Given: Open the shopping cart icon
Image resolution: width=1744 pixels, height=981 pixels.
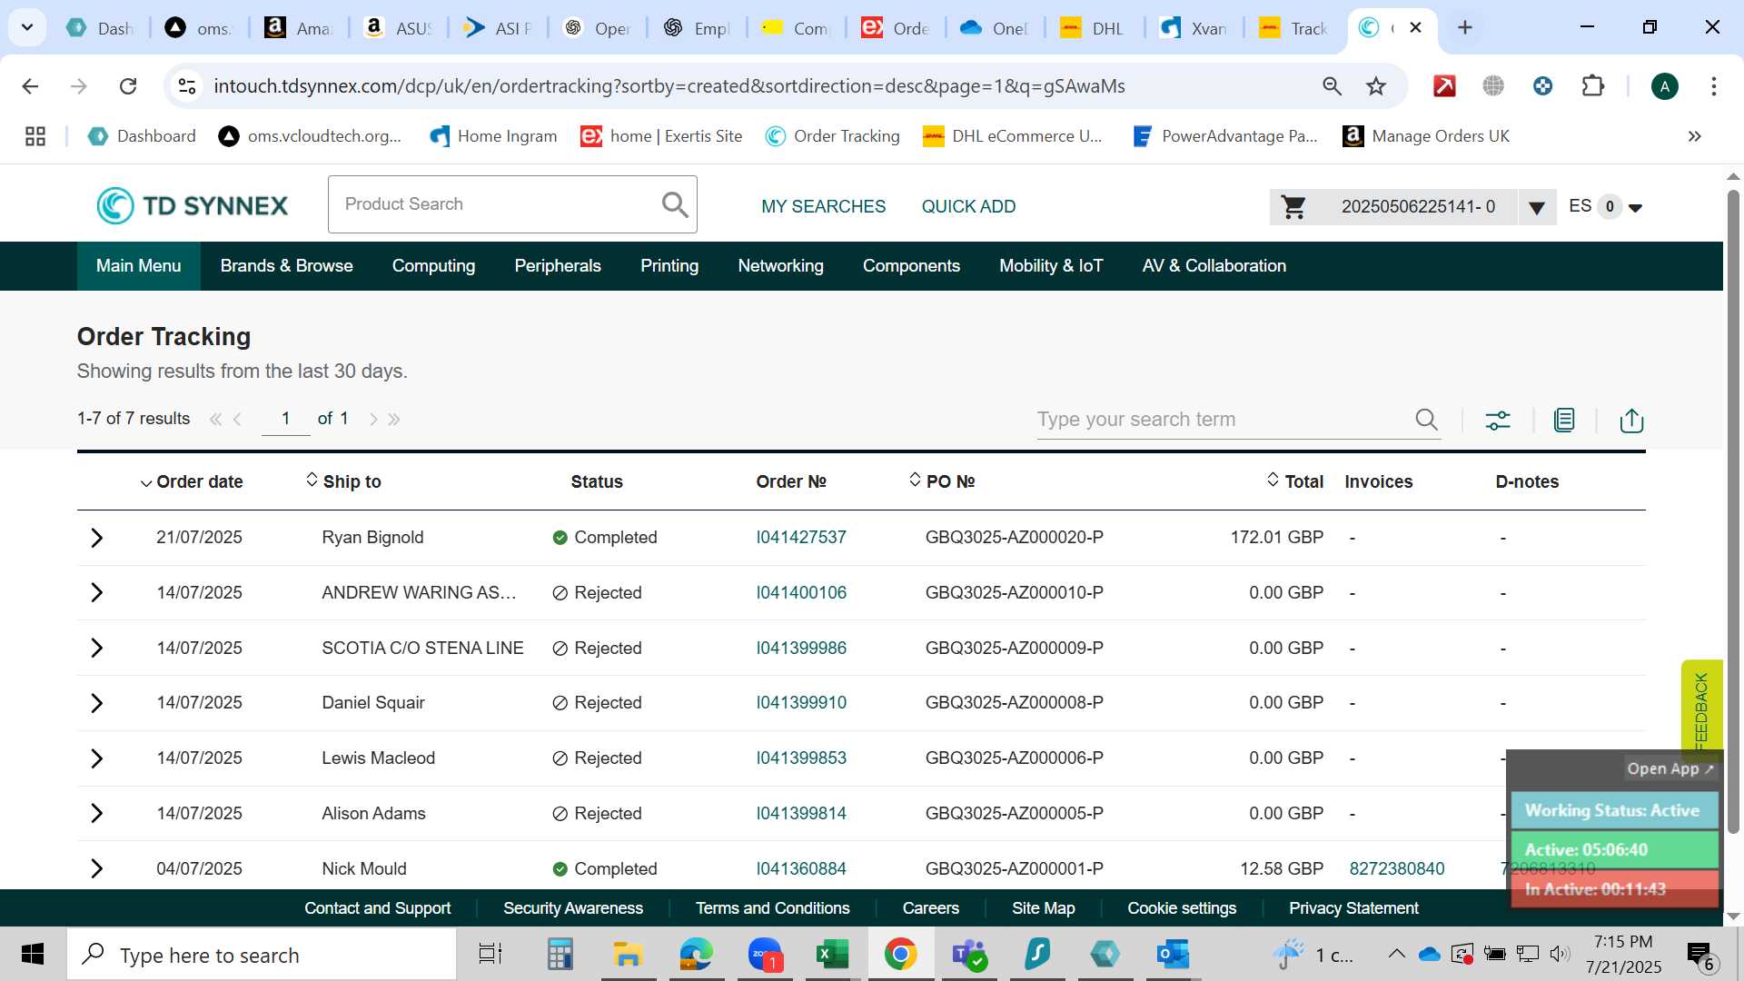Looking at the screenshot, I should [1293, 207].
